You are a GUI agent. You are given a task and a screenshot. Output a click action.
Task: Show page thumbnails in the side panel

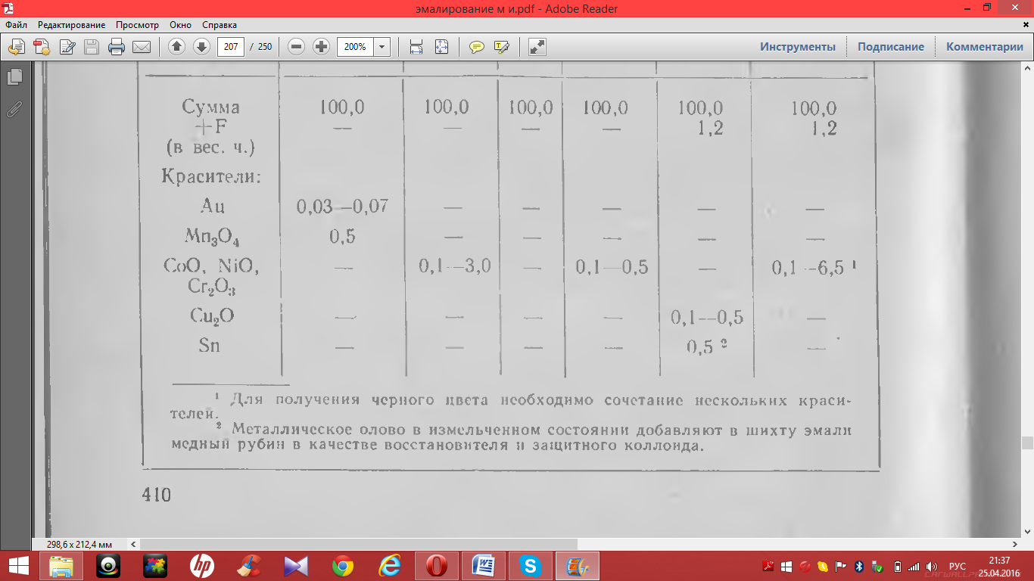pos(14,76)
